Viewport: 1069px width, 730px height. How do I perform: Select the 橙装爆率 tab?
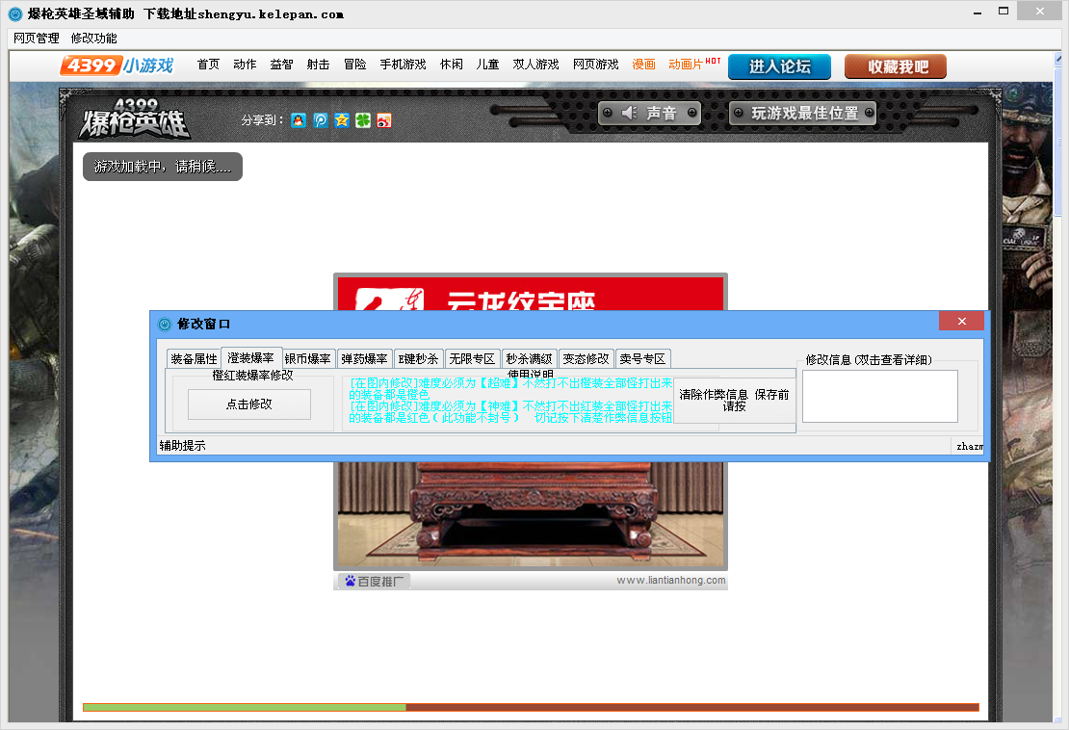point(251,357)
